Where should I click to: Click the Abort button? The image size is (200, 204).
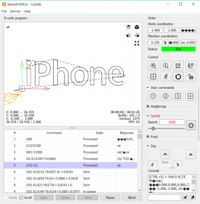click(132, 197)
